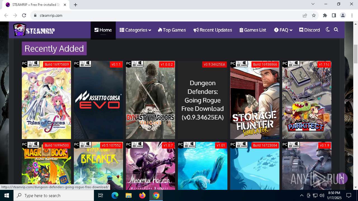Reload the page in Chrome
The height and width of the screenshot is (201, 358).
coord(24,15)
